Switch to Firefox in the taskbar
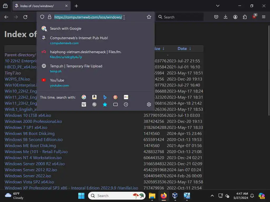Screen dimensions: 270x202 (163, 196)
